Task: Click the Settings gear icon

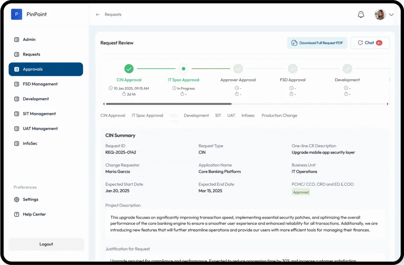Action: click(x=17, y=200)
